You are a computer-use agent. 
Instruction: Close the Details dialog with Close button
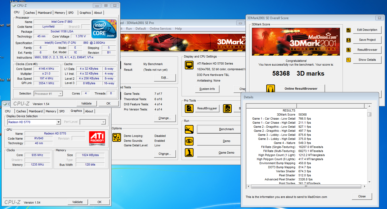click(x=362, y=196)
